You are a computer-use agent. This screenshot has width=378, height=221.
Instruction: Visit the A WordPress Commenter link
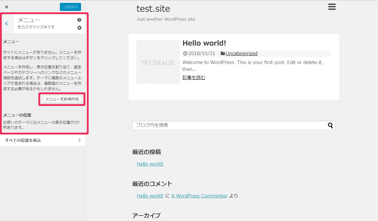coord(199,196)
